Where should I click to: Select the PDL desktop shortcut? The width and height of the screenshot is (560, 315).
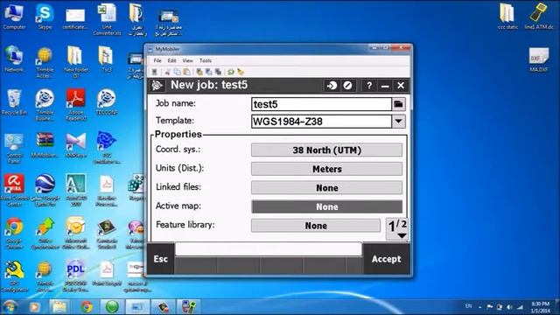coord(76,276)
